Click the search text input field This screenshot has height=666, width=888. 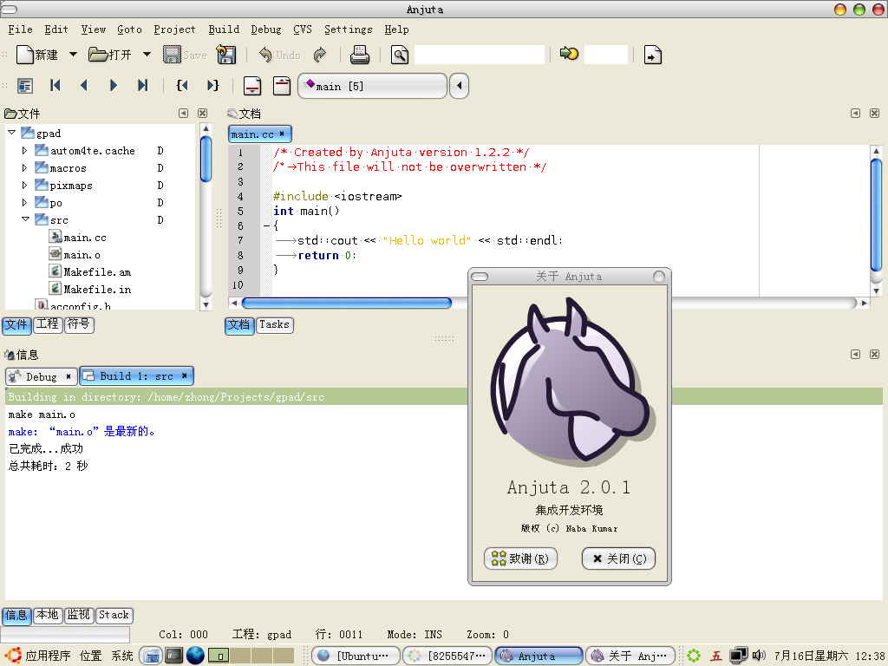click(479, 55)
